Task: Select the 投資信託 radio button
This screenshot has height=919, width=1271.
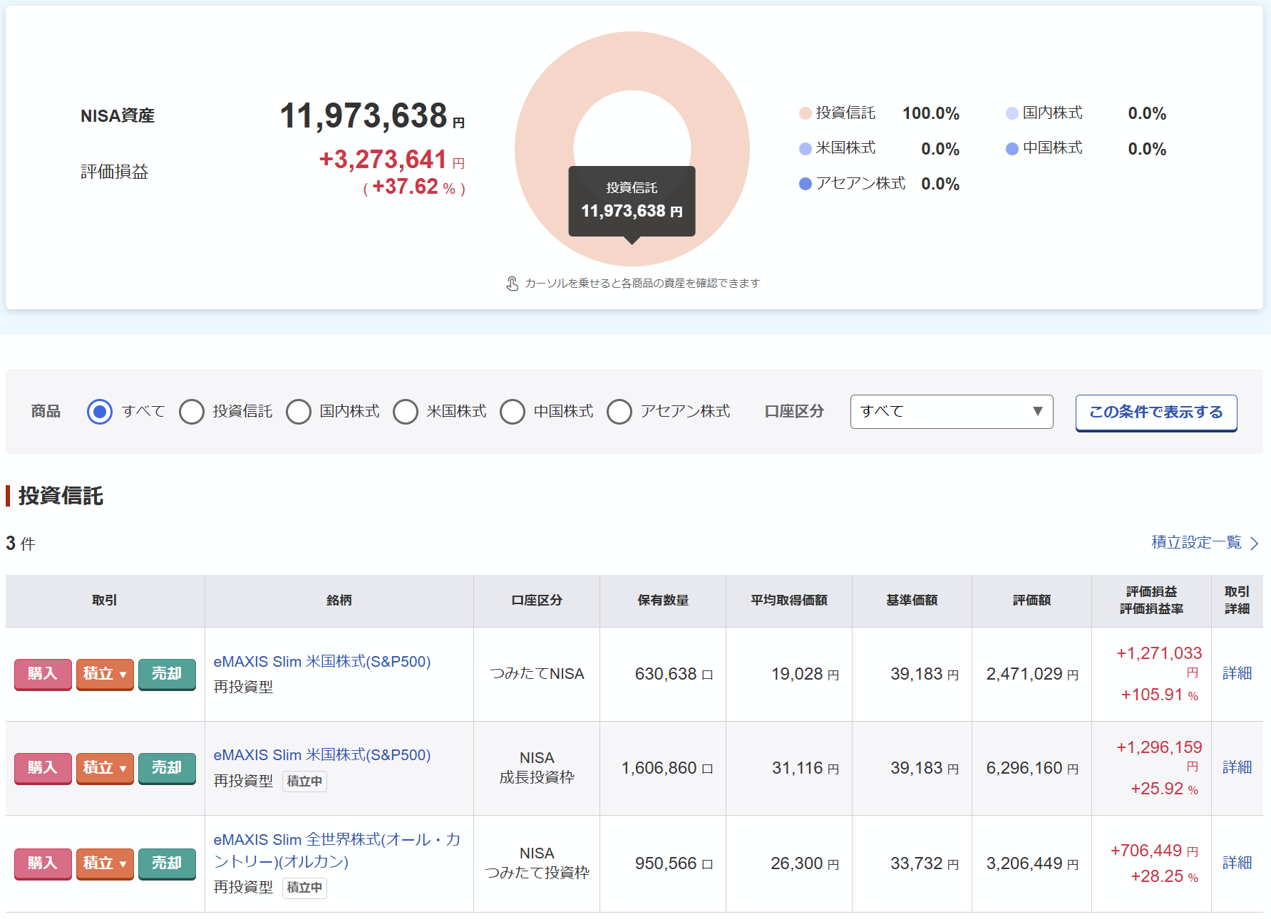Action: point(192,412)
